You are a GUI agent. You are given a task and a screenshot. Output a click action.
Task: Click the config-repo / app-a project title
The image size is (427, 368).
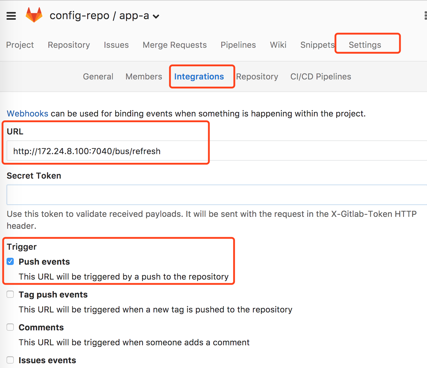(x=99, y=16)
